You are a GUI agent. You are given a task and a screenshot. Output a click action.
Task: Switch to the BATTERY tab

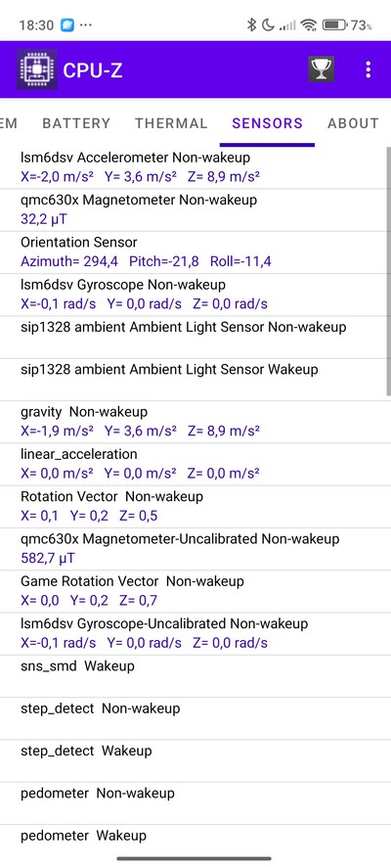click(x=76, y=122)
